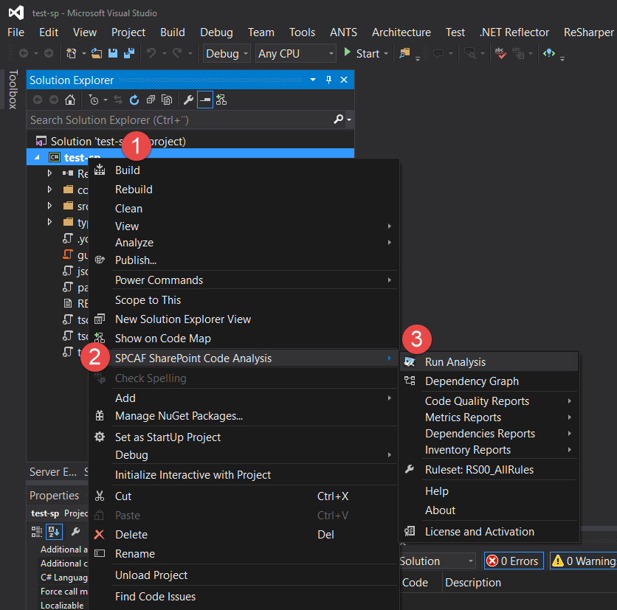Open the Architecture menu in the menu bar

pos(401,32)
